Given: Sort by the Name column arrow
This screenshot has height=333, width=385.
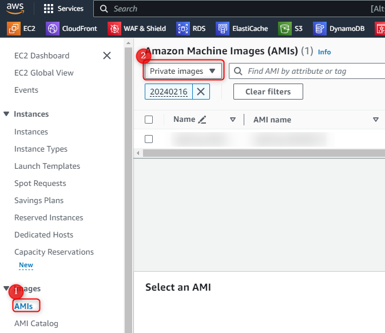Looking at the screenshot, I should click(232, 120).
